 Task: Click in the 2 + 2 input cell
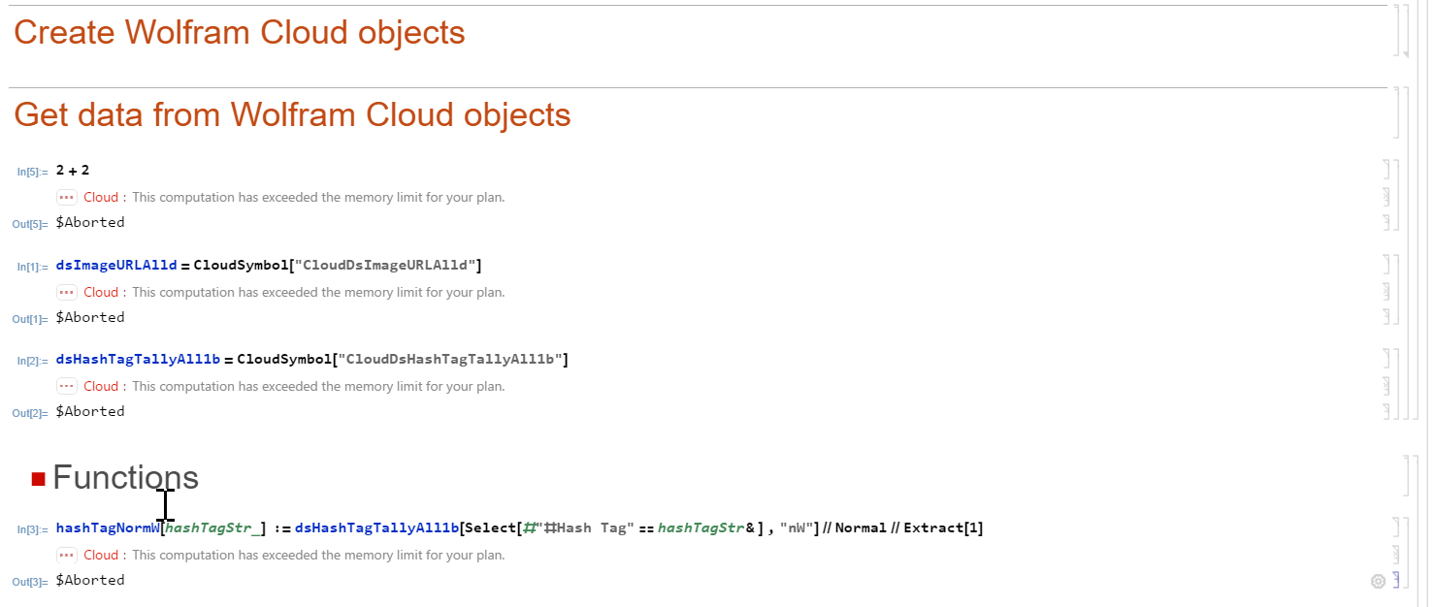point(73,170)
